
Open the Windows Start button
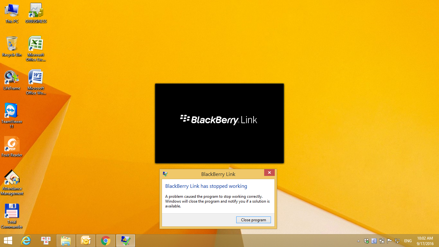(8, 241)
